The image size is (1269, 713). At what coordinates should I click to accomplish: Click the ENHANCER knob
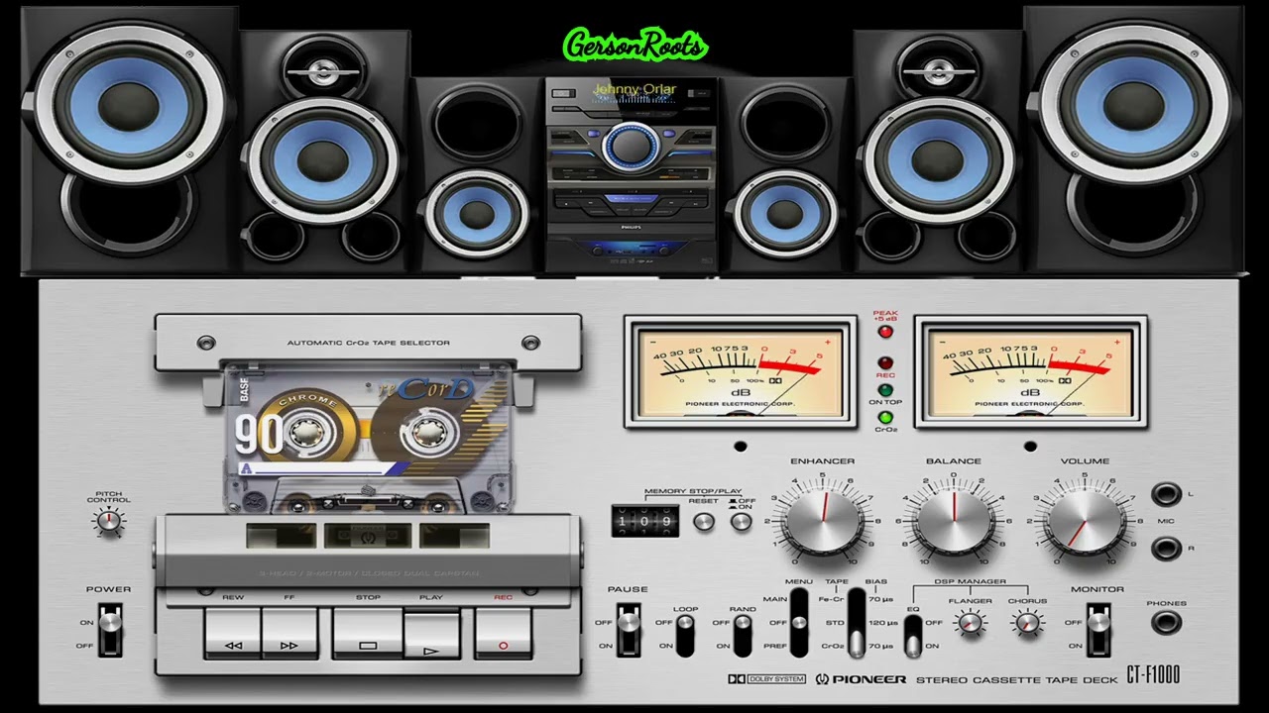[823, 520]
